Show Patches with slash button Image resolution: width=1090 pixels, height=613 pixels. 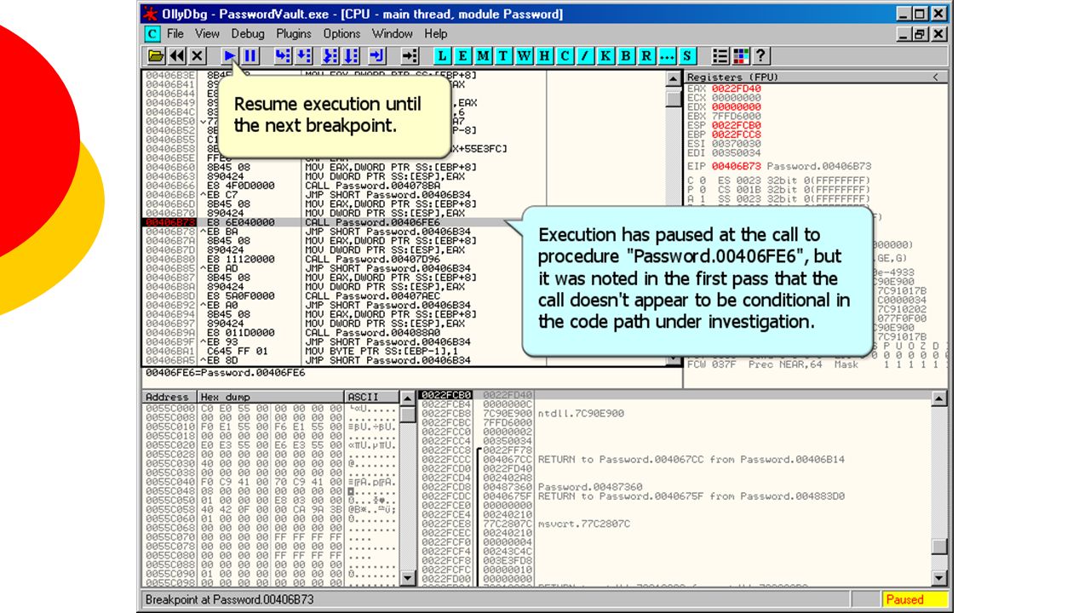585,56
